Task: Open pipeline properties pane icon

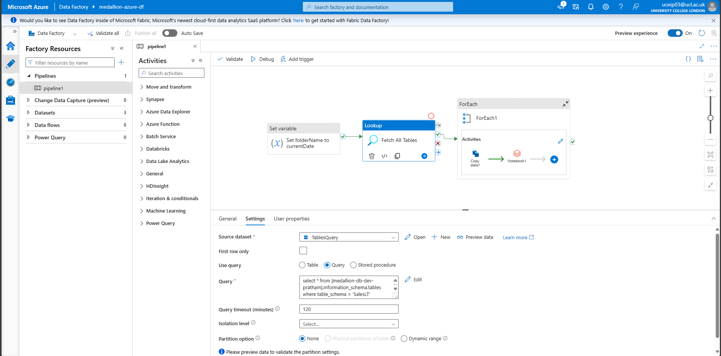Action: [700, 59]
